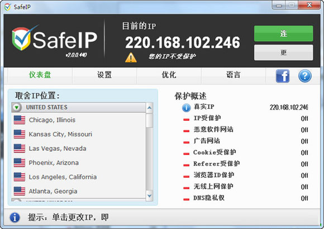
Task: Click the Off value for 无线上网保护
Action: coord(304,187)
